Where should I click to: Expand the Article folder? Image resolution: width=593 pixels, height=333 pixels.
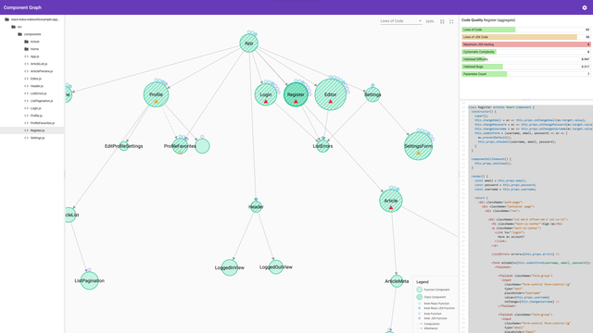tap(32, 42)
